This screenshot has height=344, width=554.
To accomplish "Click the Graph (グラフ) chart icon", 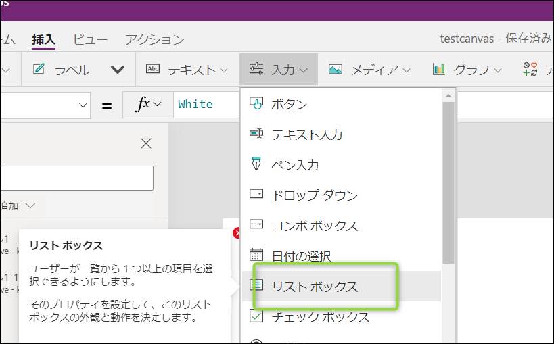I will [x=439, y=69].
